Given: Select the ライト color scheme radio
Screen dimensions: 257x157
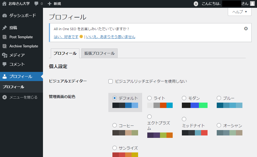Looking at the screenshot, I should pyautogui.click(x=149, y=98).
